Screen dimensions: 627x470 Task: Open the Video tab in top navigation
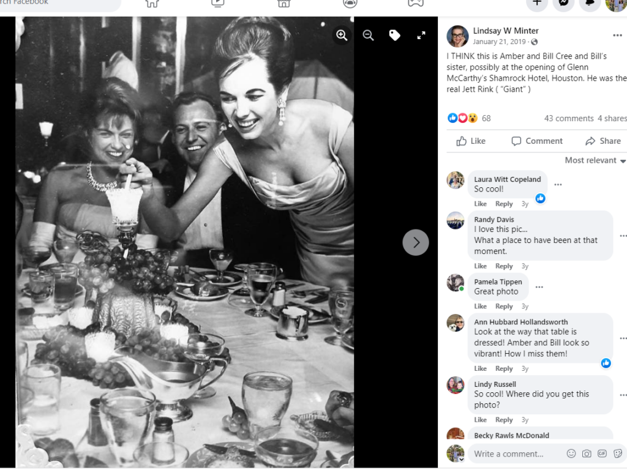pos(217,3)
